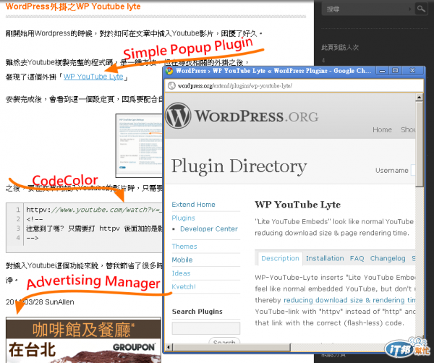Click the WordPress外掛之WP Youtube lyte post title
This screenshot has height=363, width=434.
point(73,7)
